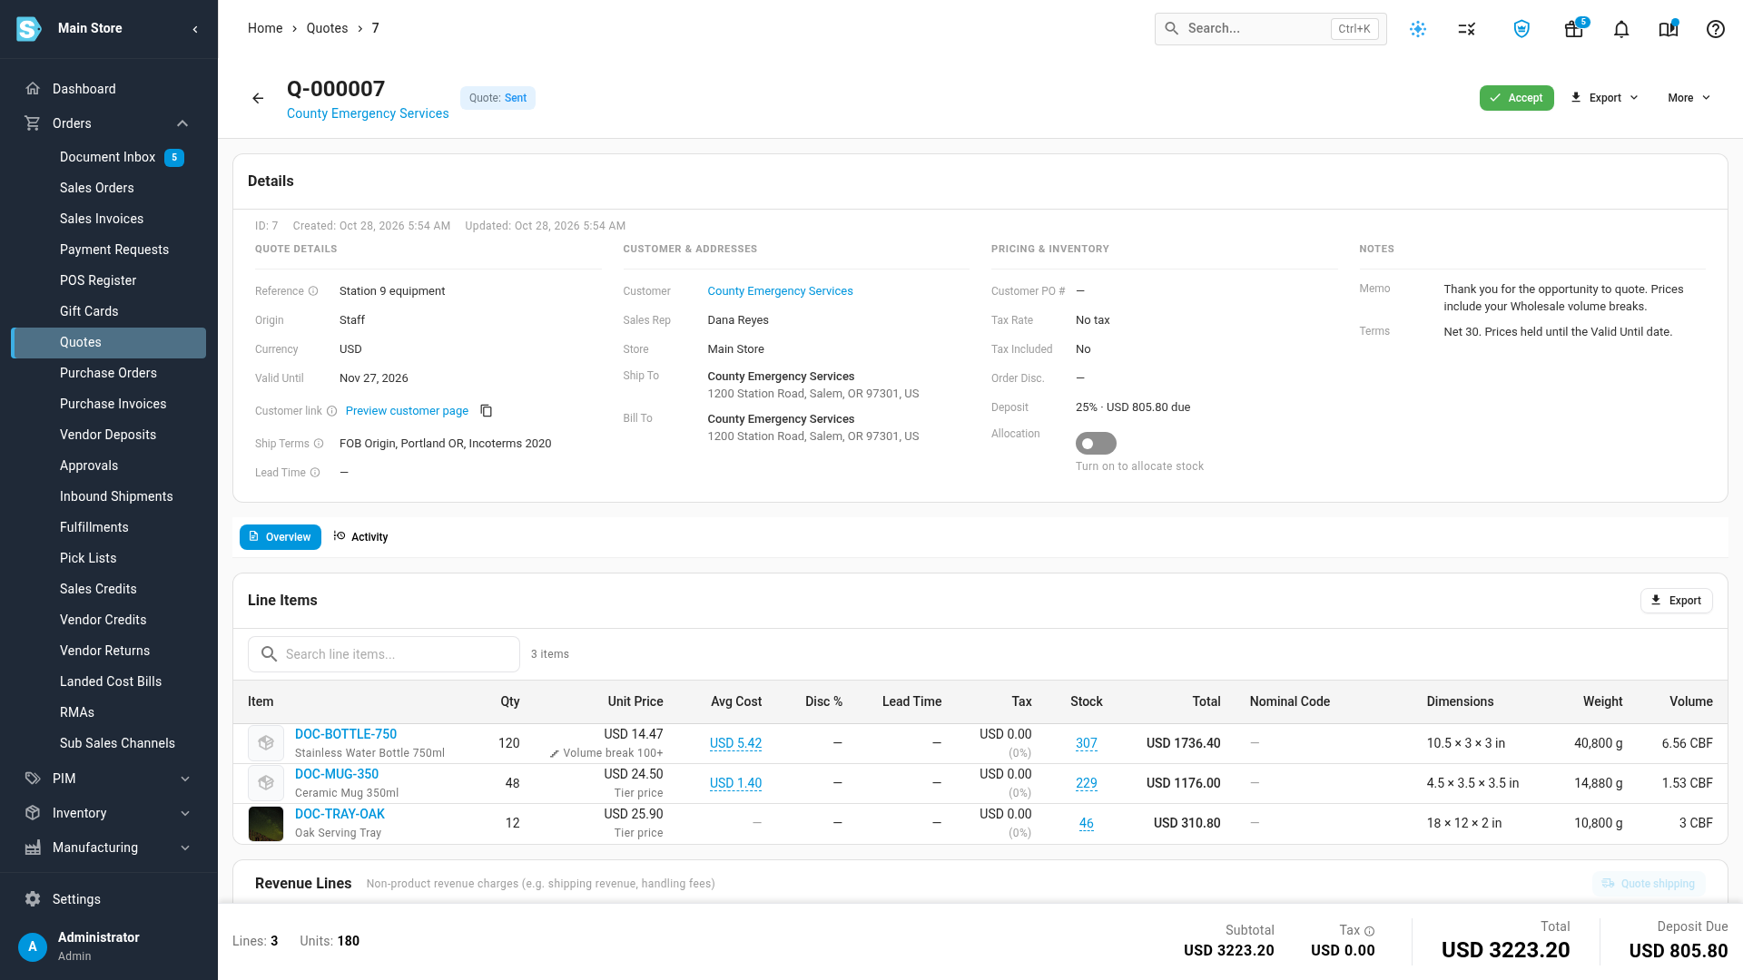Click the Lead Time info icon
Viewport: 1743px width, 980px height.
tap(315, 473)
